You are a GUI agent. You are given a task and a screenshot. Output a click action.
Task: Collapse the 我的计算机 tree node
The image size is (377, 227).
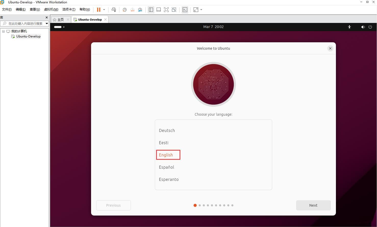(3, 31)
